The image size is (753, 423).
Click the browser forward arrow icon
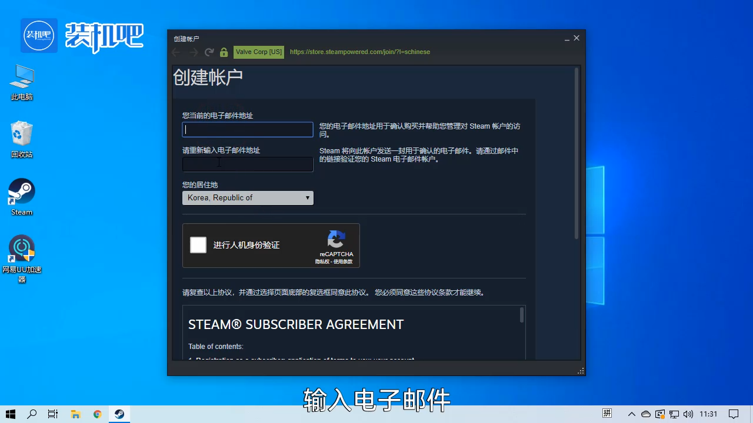[192, 52]
